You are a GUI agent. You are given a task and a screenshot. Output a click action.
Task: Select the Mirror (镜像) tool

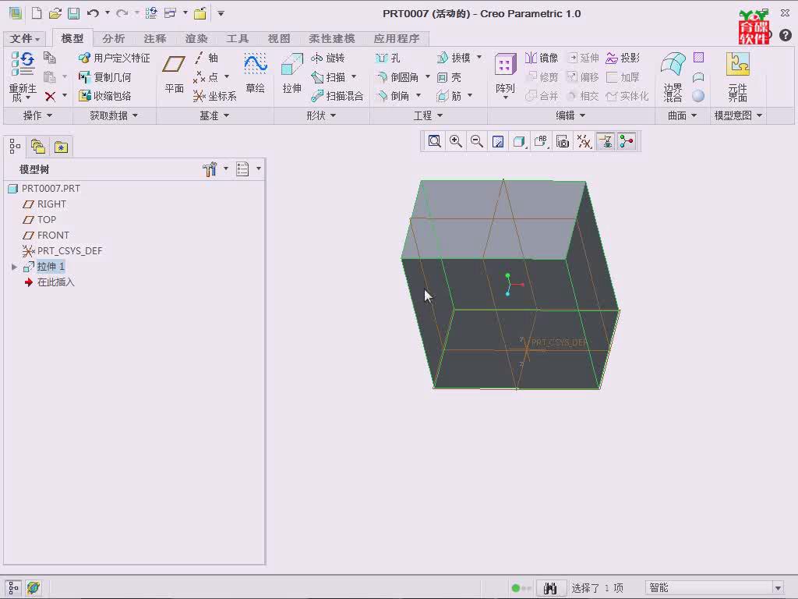coord(542,58)
